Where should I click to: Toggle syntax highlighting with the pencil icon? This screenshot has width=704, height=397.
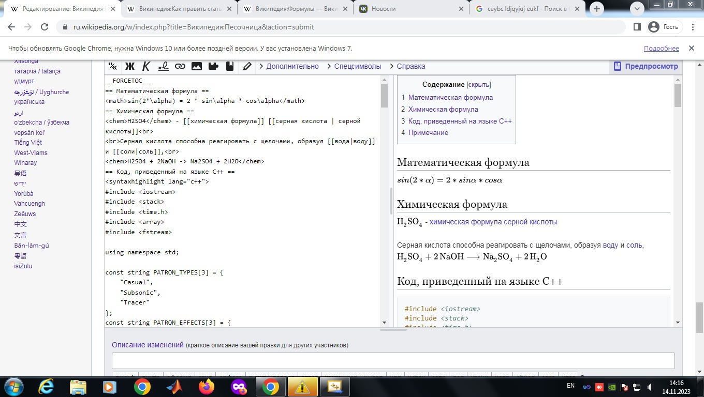tap(247, 66)
